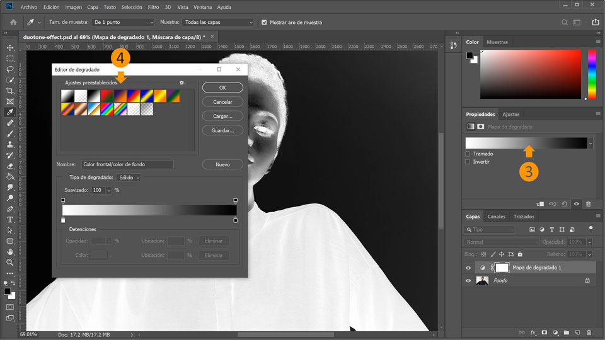Open gear settings in gradient presets
The width and height of the screenshot is (605, 340).
[x=182, y=82]
